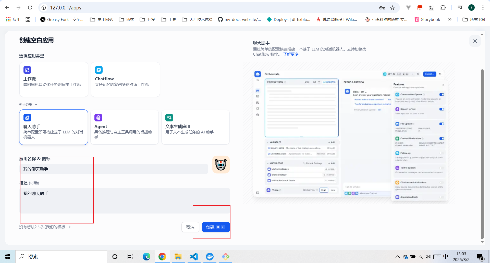490x263 pixels.
Task: Click the Agent card icon
Action: coord(98,118)
